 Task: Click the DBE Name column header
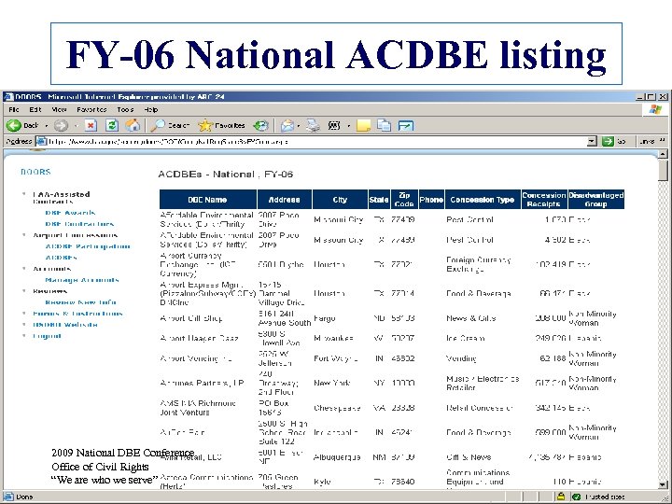(208, 200)
